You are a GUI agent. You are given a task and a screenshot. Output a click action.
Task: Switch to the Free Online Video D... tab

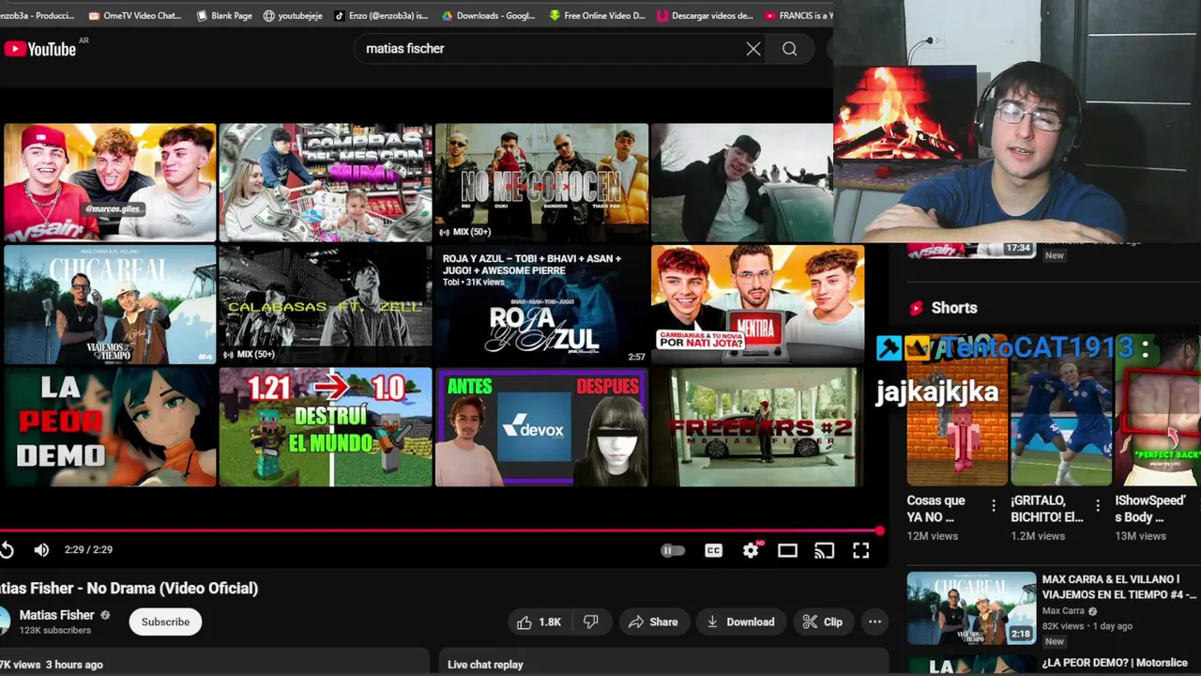coord(598,15)
